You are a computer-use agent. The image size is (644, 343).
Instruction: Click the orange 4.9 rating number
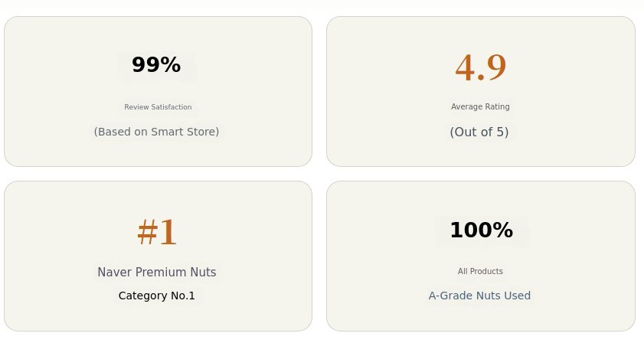480,67
